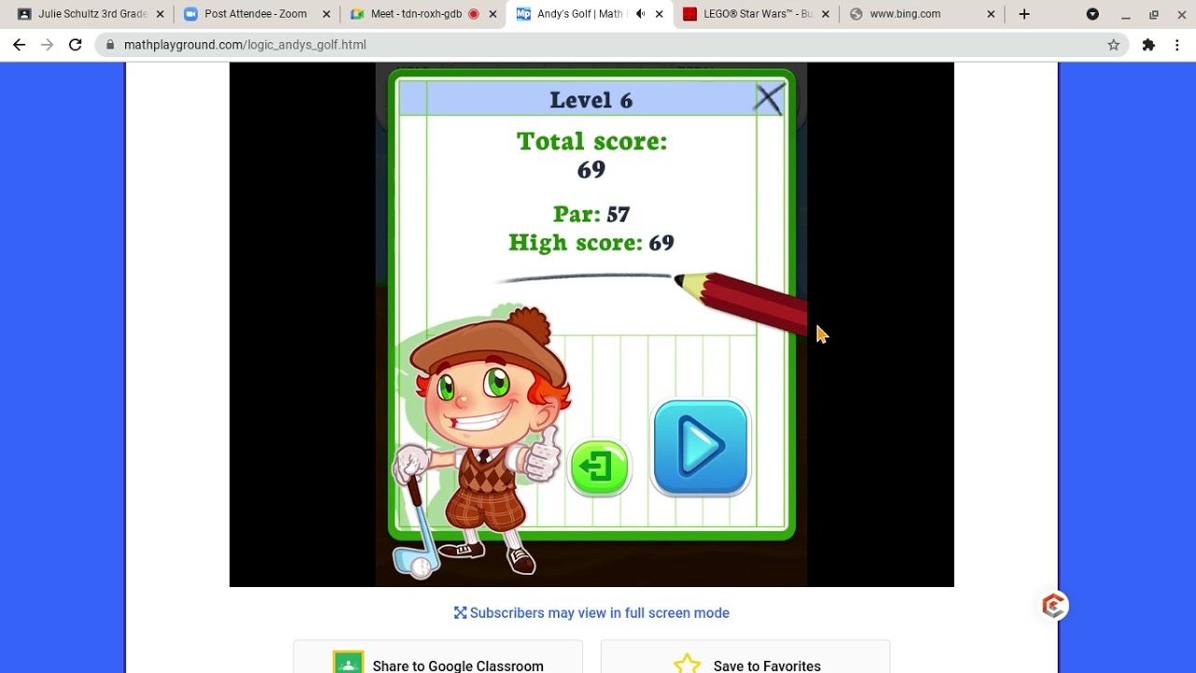Open a new browser tab
The image size is (1196, 673).
1024,14
